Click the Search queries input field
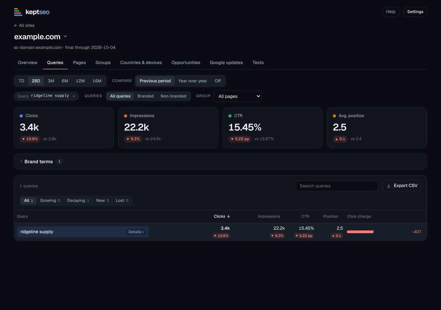441x310 pixels. click(x=337, y=186)
